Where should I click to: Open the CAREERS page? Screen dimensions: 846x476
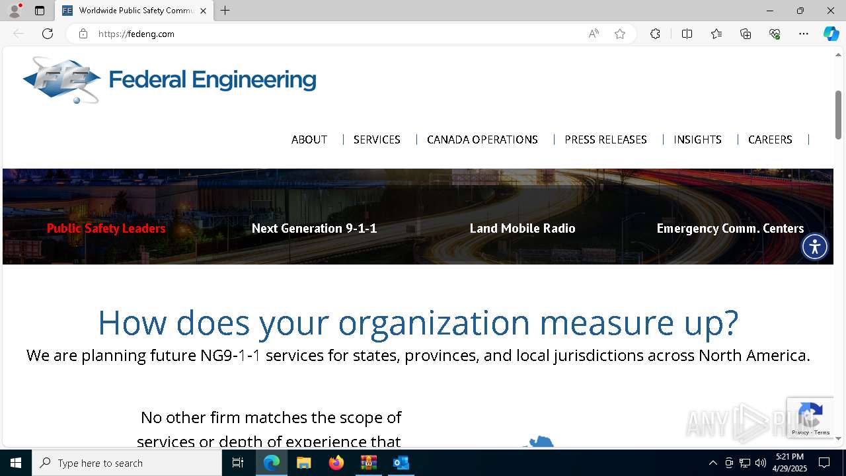(x=770, y=139)
